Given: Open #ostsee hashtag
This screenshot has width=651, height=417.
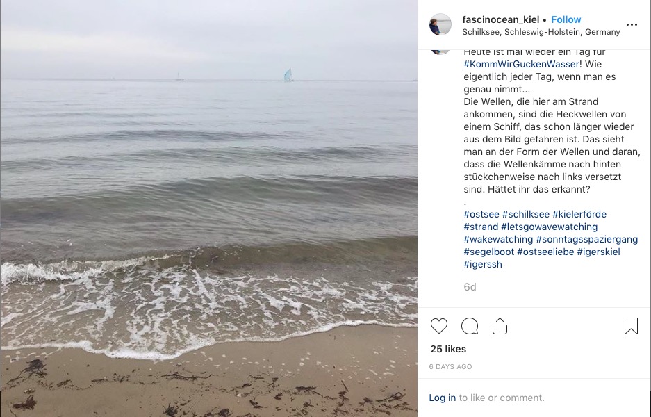Looking at the screenshot, I should click(x=481, y=214).
